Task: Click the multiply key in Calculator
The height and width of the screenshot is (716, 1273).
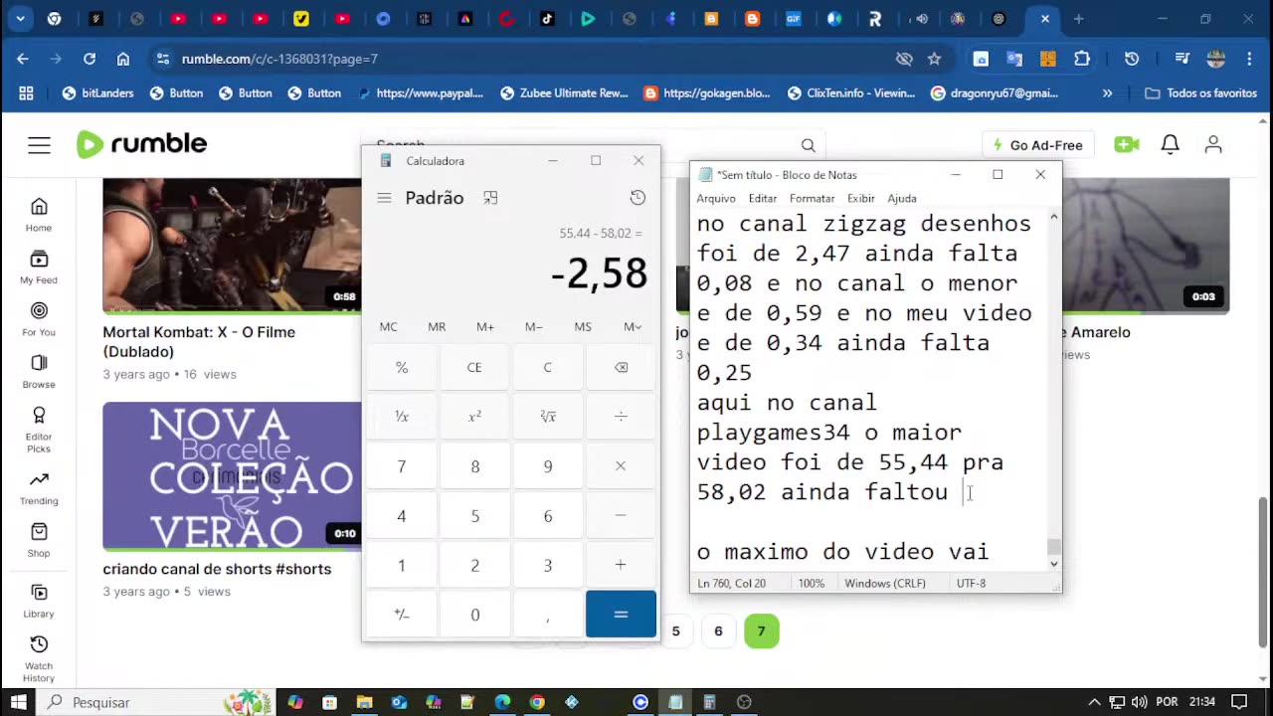Action: tap(621, 466)
